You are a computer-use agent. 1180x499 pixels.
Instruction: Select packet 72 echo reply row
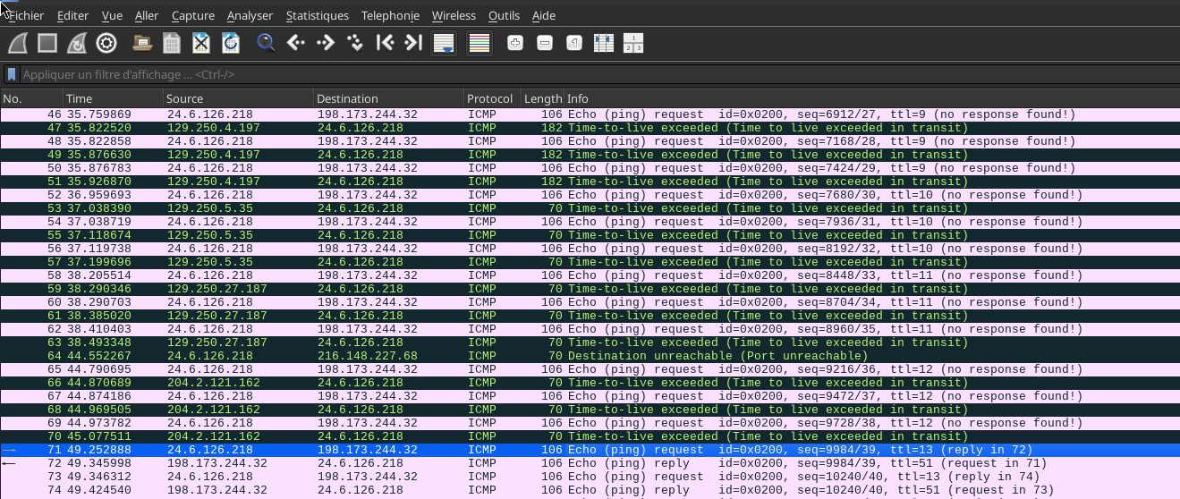click(590, 463)
